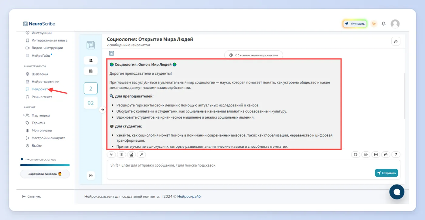Viewport: 425px width, 220px height.
Task: Click the NeuroScribe logo
Action: coord(39,24)
